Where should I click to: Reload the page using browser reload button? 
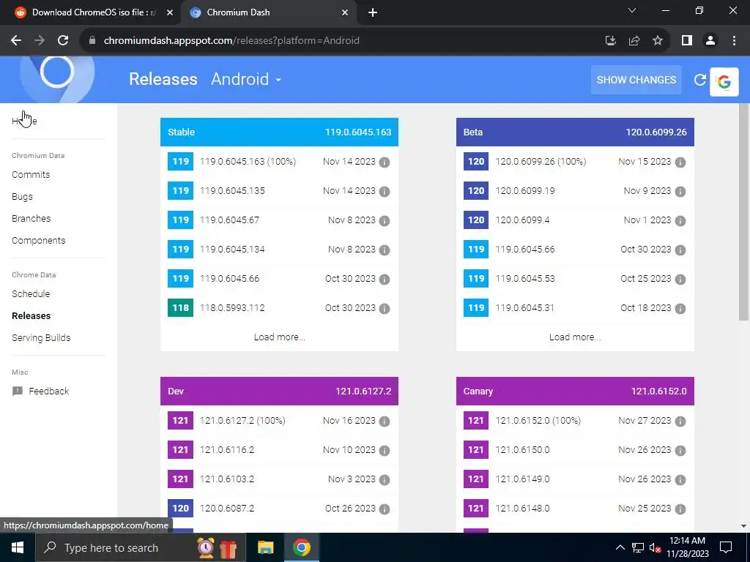[x=63, y=41]
